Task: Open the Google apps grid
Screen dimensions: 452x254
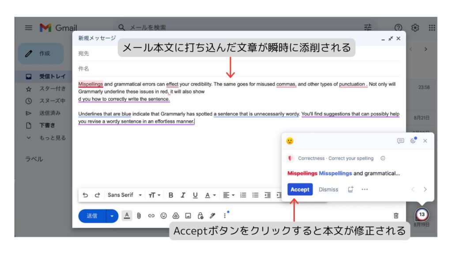Action: pyautogui.click(x=432, y=28)
